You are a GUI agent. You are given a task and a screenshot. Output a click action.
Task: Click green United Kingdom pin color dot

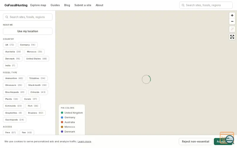tap(62, 113)
